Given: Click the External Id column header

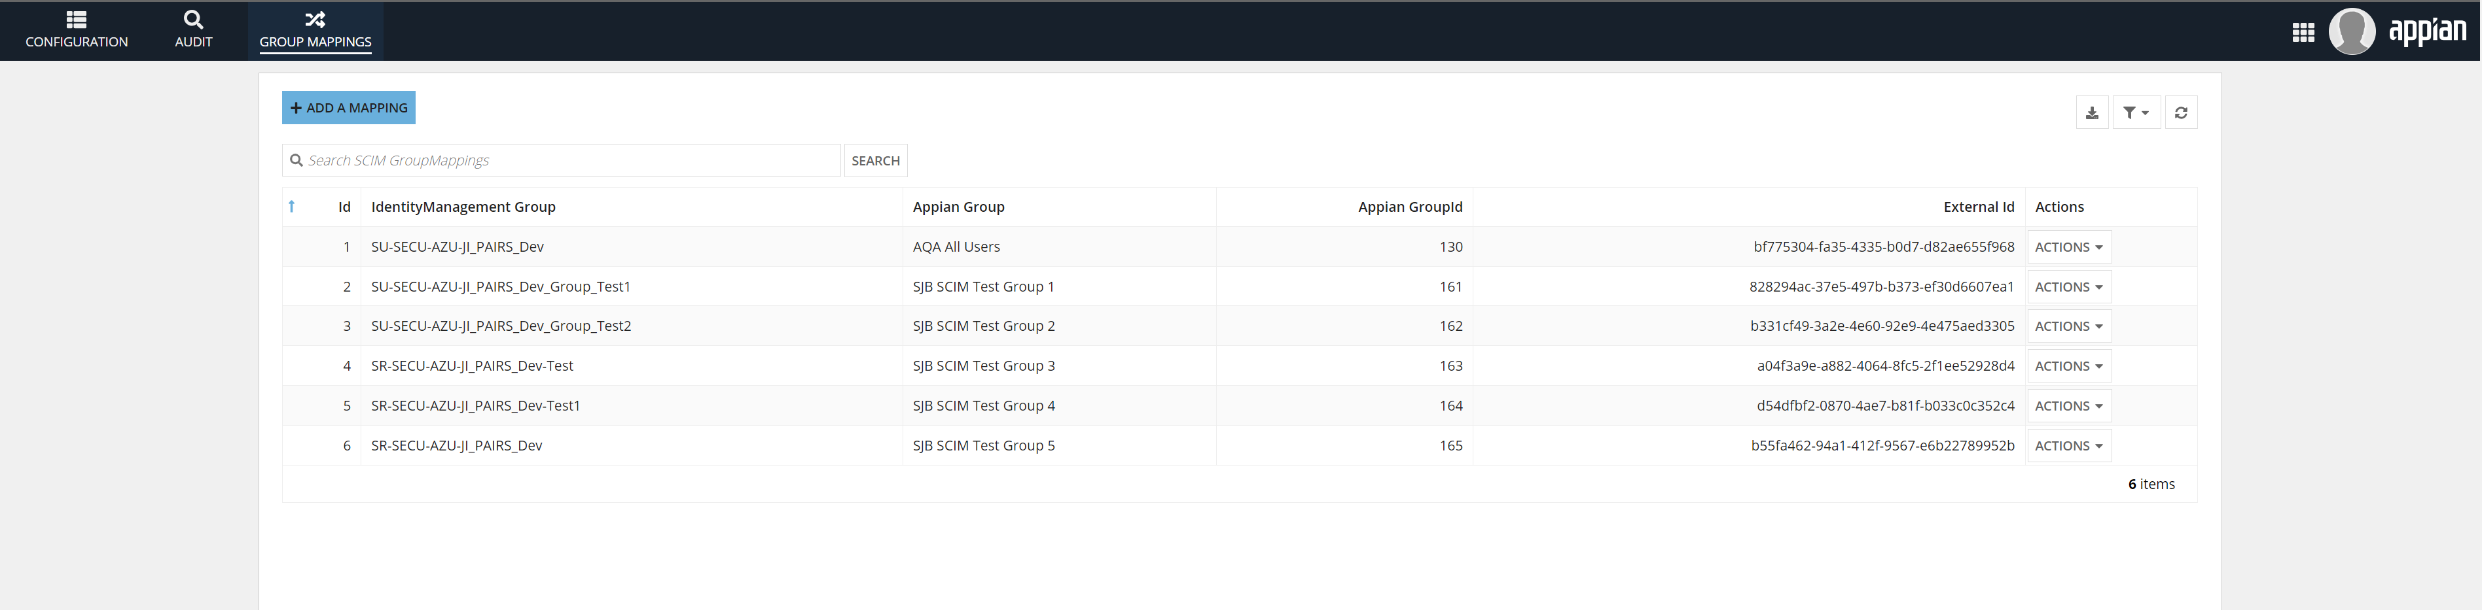Looking at the screenshot, I should point(1978,207).
